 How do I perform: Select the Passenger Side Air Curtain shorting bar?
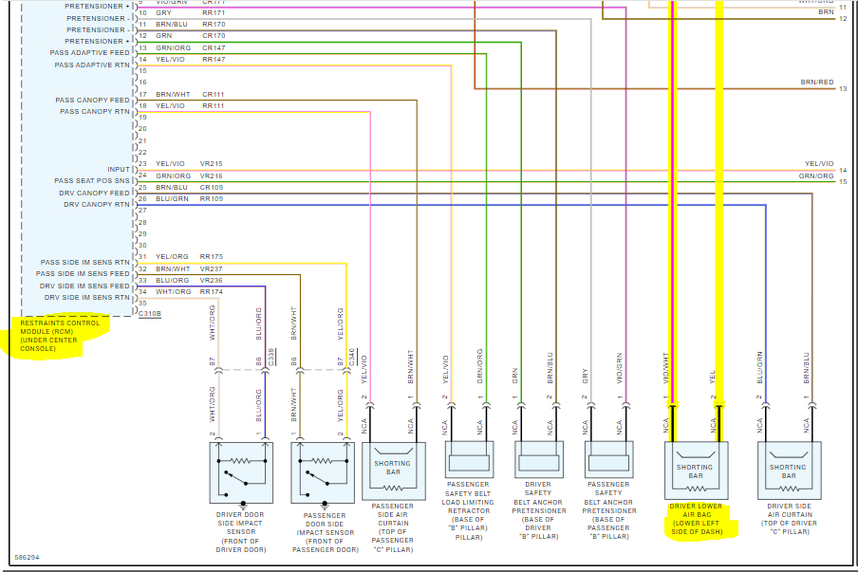point(394,471)
